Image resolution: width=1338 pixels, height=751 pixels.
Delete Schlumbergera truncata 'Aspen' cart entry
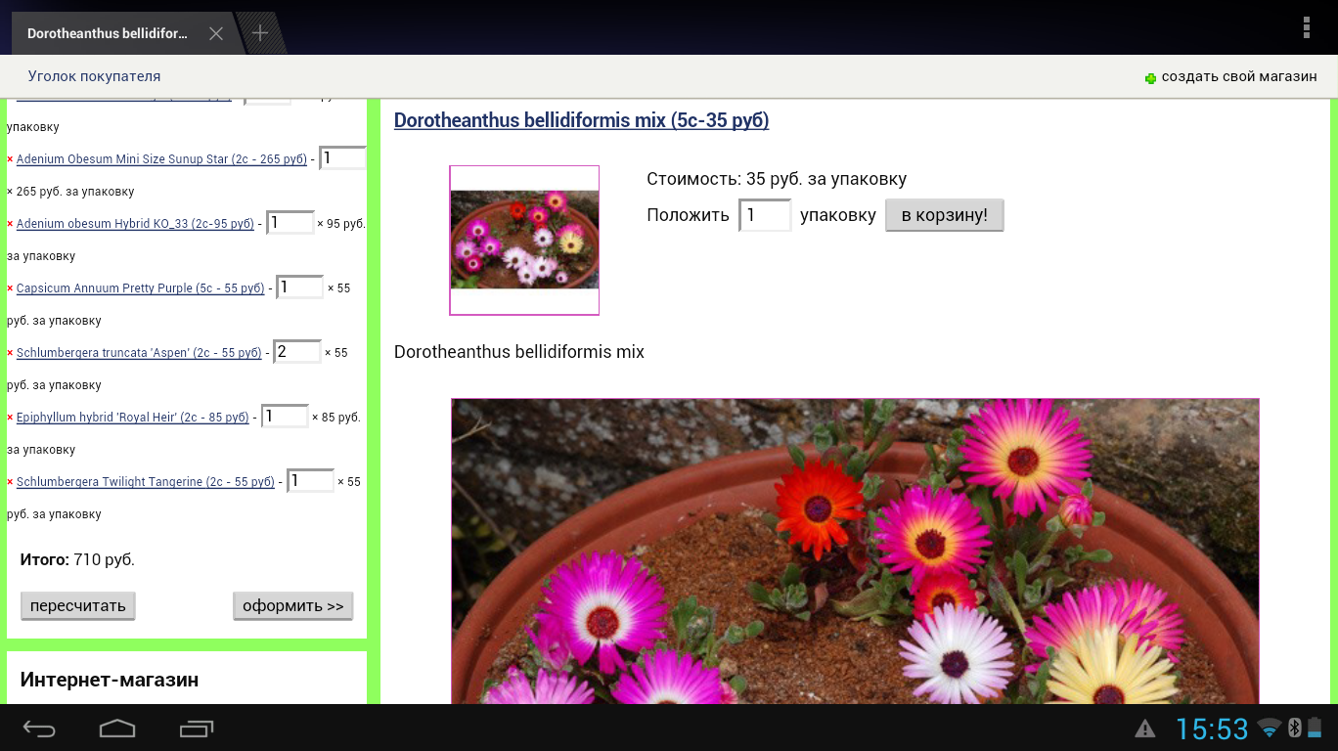(x=10, y=353)
